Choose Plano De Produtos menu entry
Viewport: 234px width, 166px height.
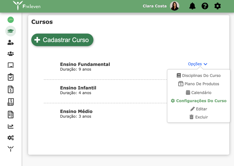pyautogui.click(x=198, y=84)
